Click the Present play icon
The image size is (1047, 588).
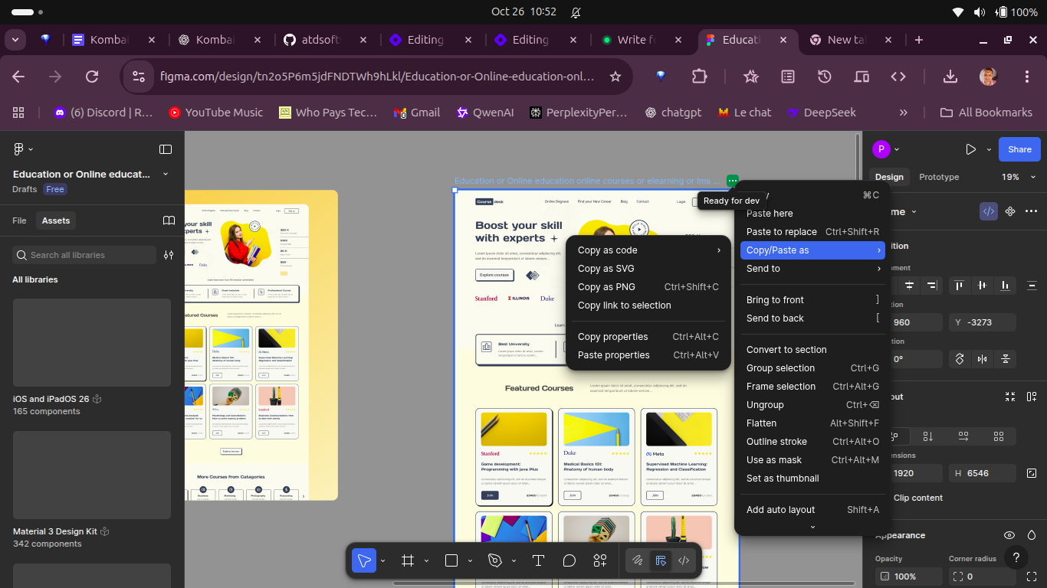pos(970,149)
